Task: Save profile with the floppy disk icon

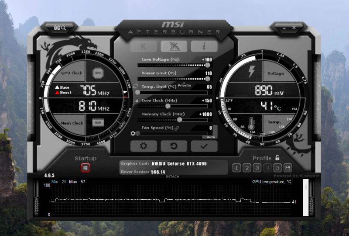Action: coord(287,168)
